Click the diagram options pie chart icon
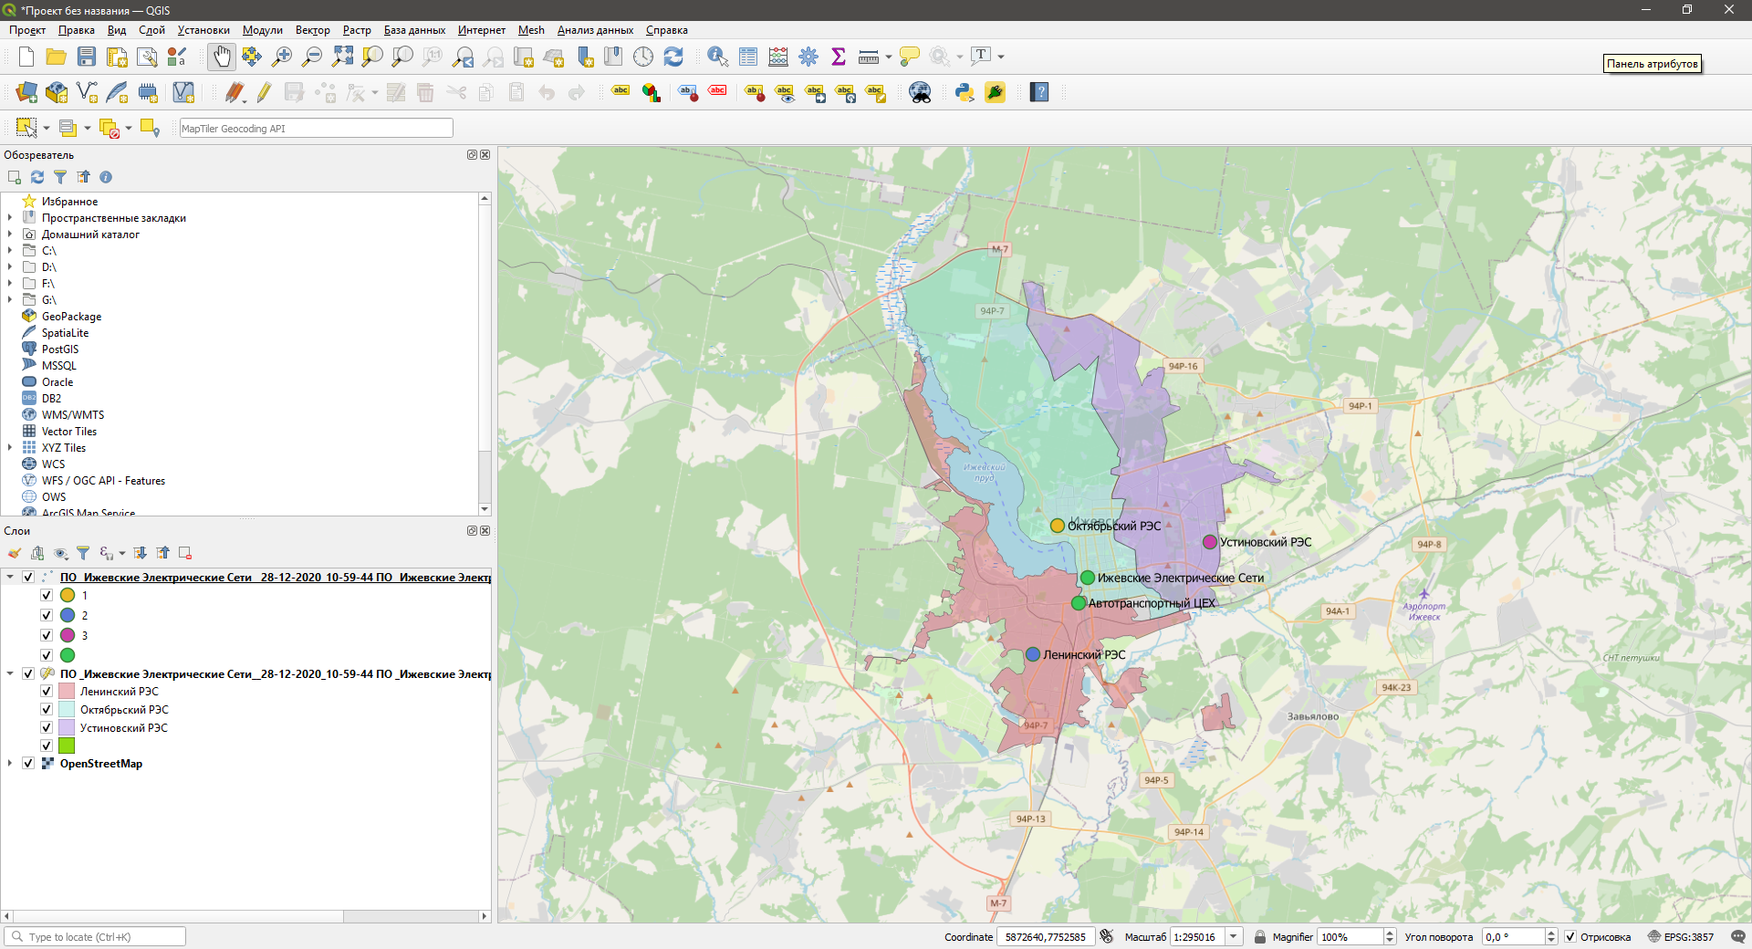Image resolution: width=1752 pixels, height=949 pixels. point(651,92)
